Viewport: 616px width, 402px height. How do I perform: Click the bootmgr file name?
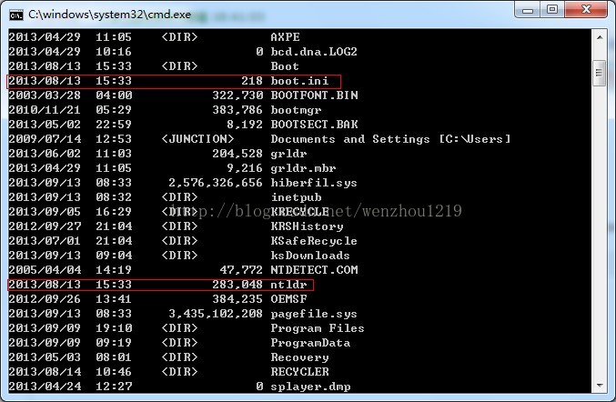pyautogui.click(x=296, y=110)
